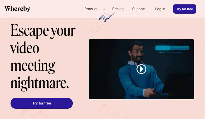Click the Whereby logo
The width and height of the screenshot is (205, 119).
click(17, 9)
